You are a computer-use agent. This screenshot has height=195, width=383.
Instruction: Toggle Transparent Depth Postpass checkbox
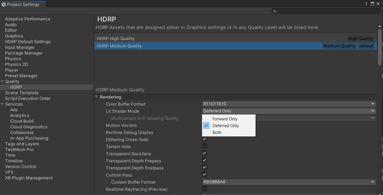(204, 167)
